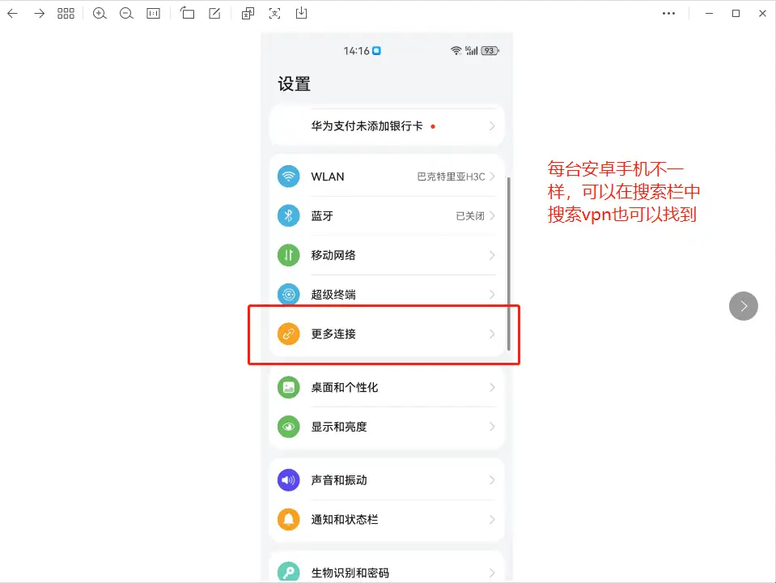The image size is (776, 583).
Task: Open 移动网络 settings
Action: [x=387, y=255]
